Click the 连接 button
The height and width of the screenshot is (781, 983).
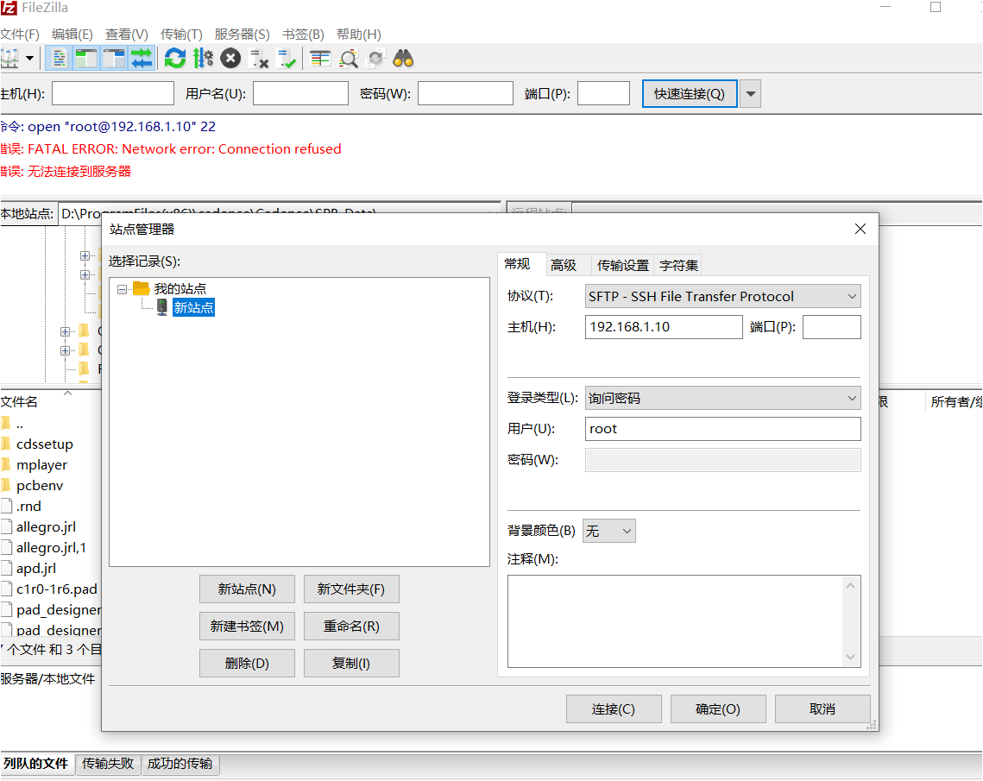[x=614, y=709]
